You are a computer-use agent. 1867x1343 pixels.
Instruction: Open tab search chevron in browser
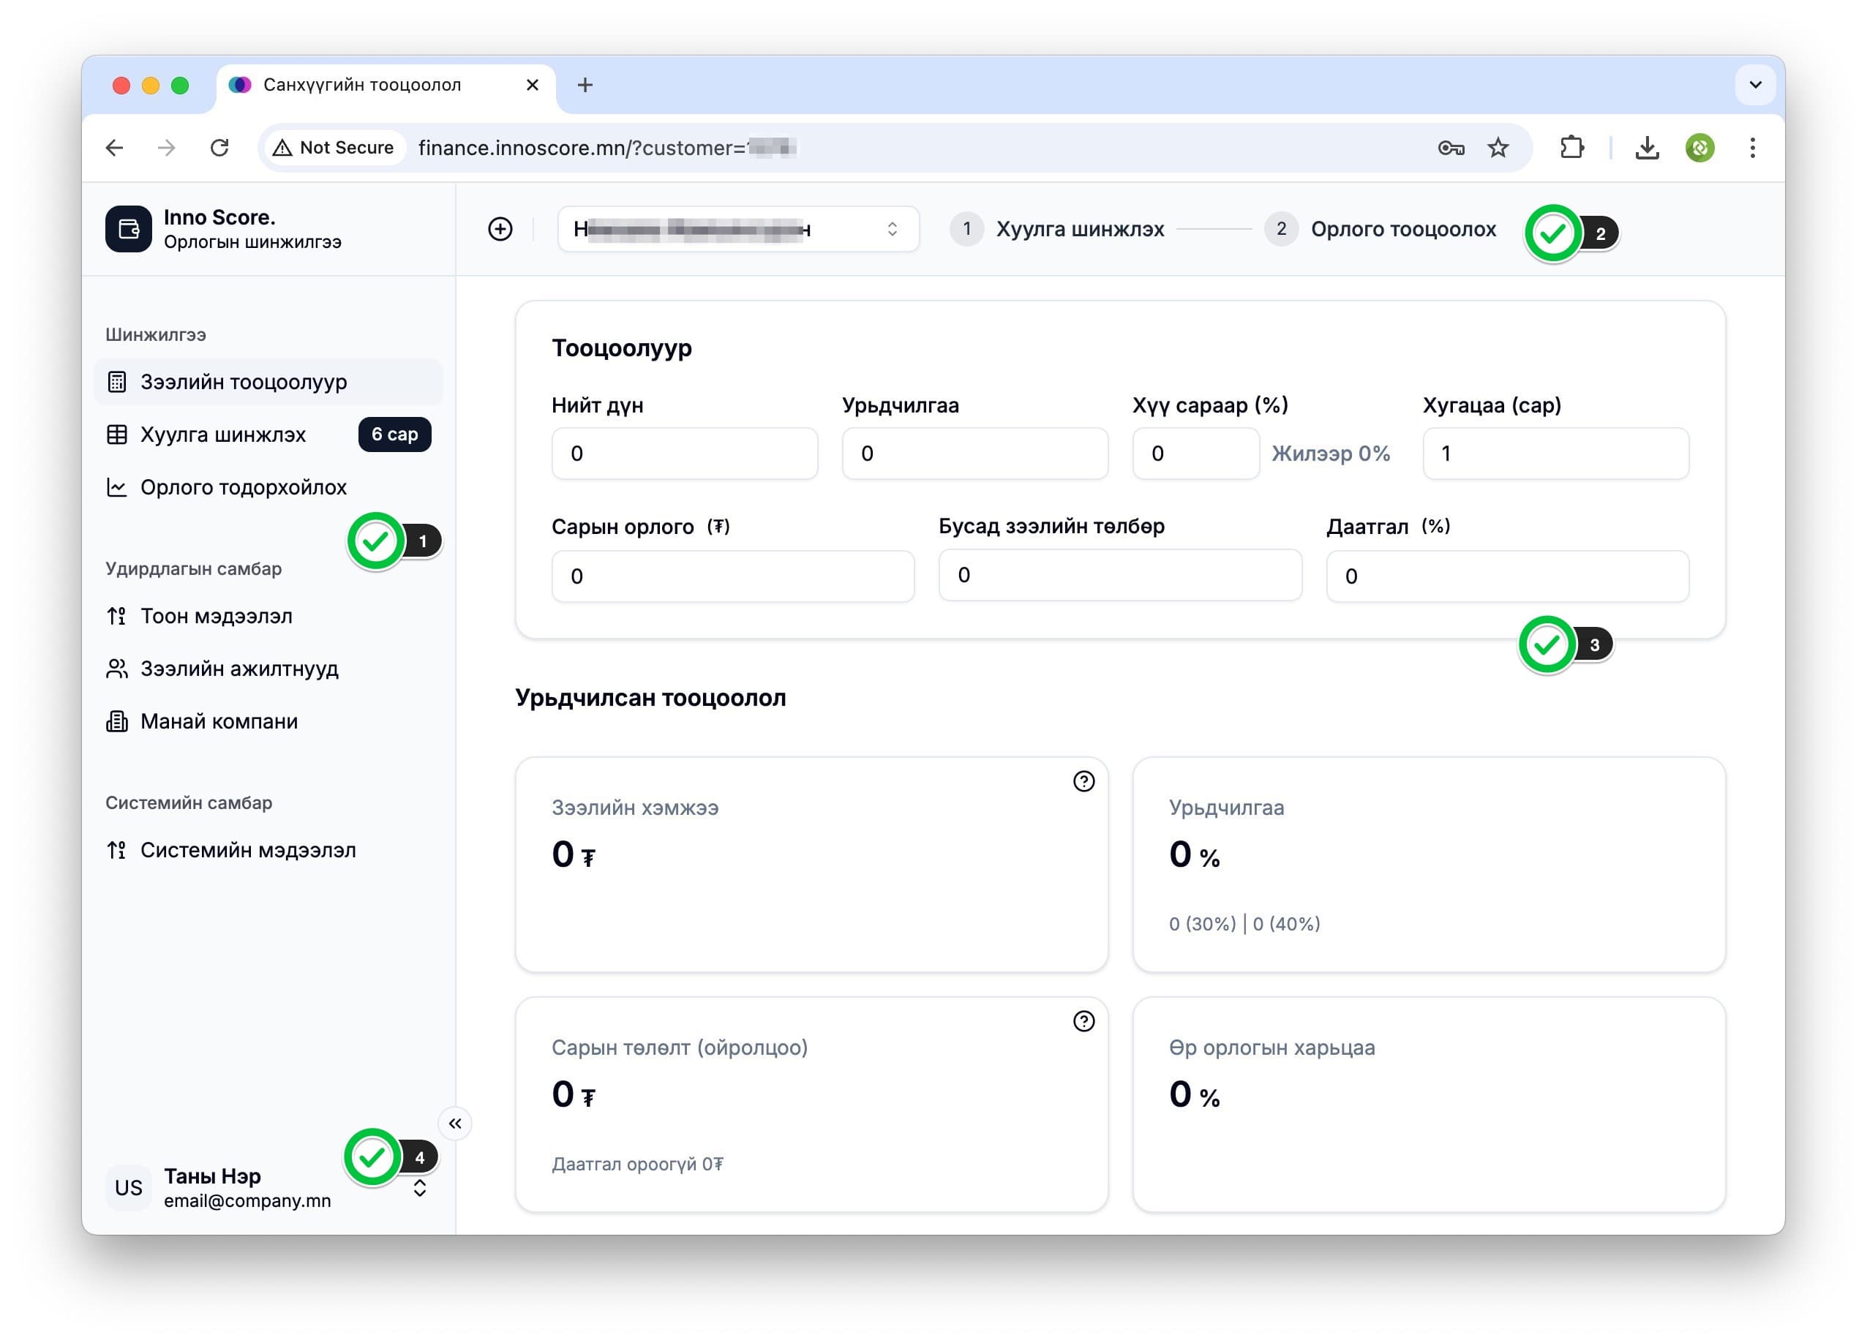[x=1755, y=85]
